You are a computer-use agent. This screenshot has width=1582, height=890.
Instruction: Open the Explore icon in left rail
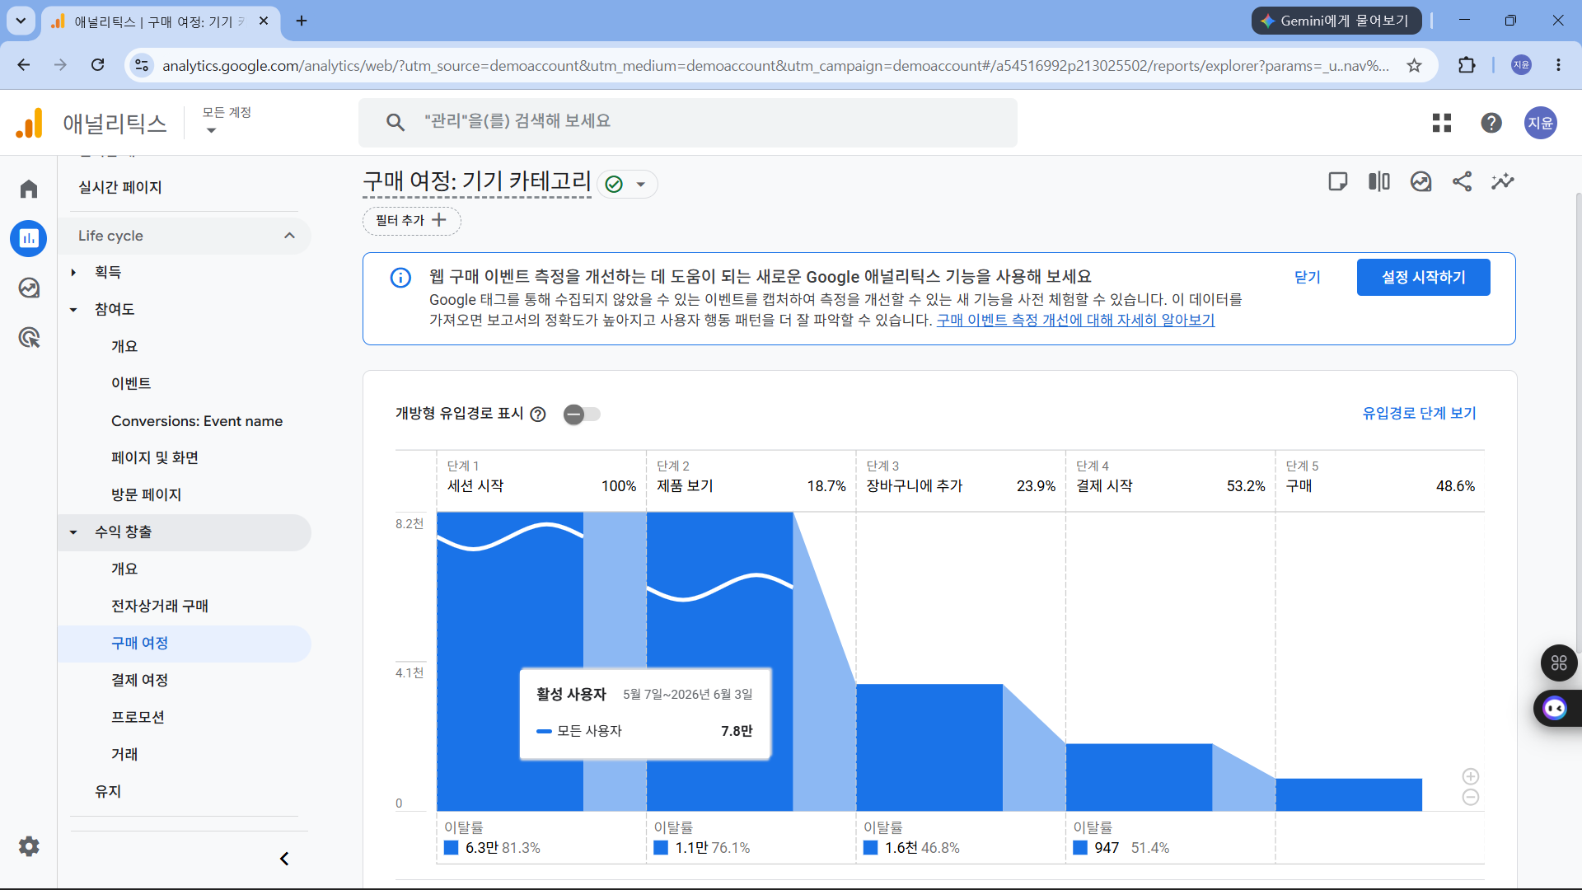tap(29, 288)
